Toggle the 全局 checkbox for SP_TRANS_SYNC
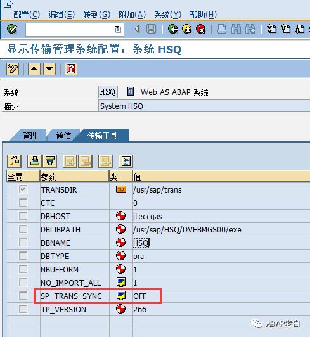310x337 pixels. pyautogui.click(x=23, y=296)
